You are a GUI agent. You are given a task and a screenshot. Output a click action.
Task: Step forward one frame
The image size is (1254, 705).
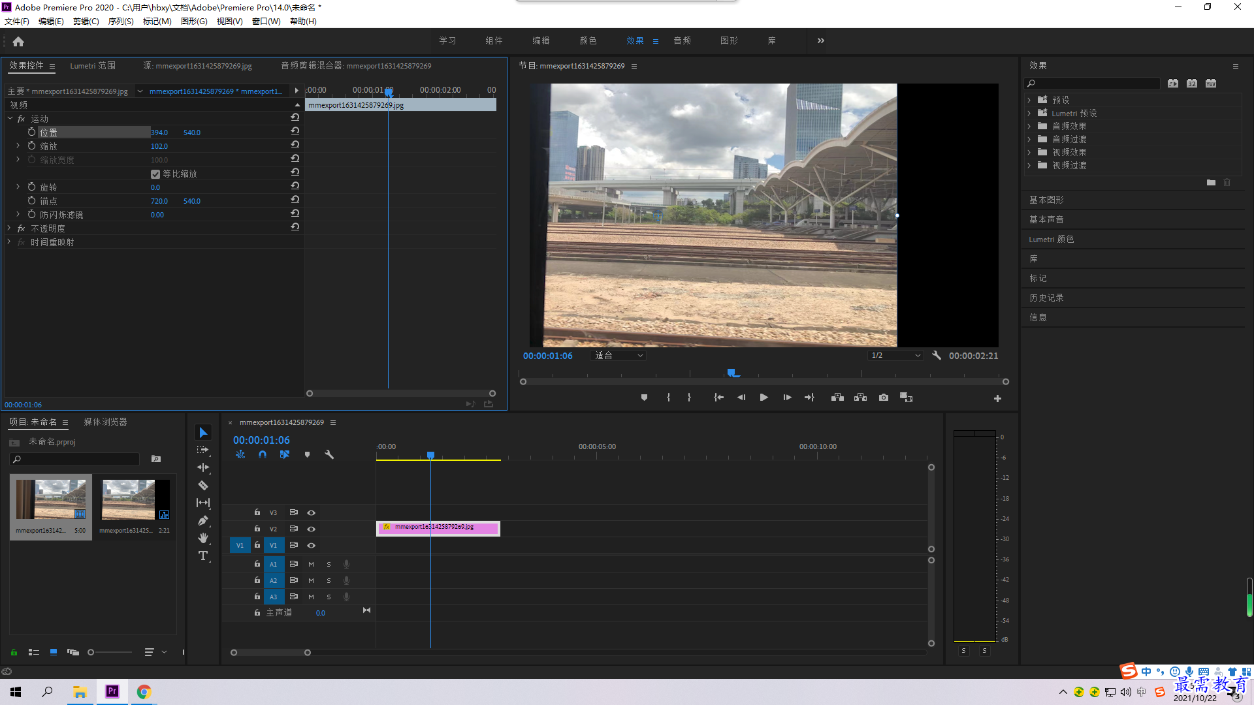tap(787, 398)
